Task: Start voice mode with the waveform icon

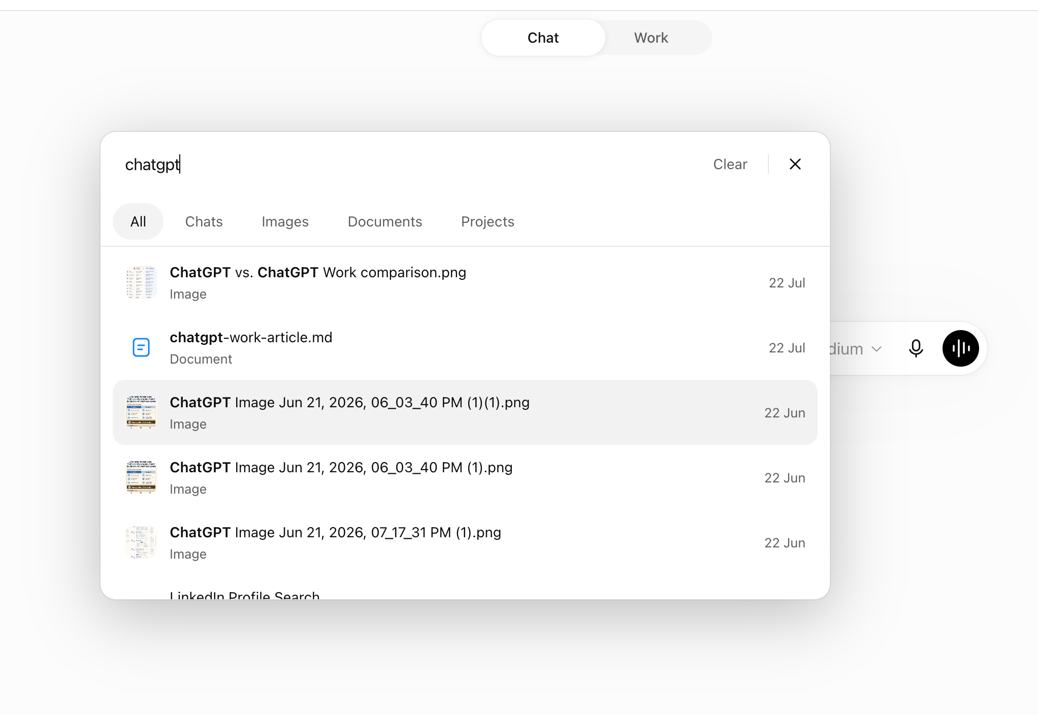Action: pos(961,348)
